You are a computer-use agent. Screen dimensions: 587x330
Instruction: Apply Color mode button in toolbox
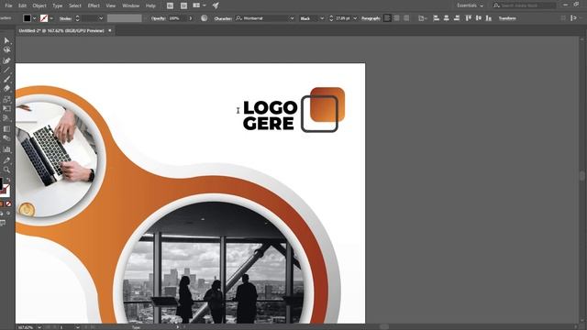(x=1, y=203)
